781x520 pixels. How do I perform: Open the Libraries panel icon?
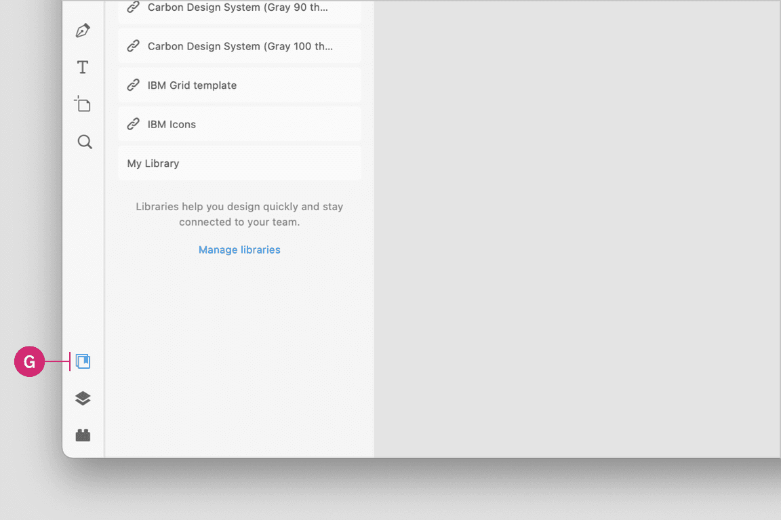click(x=83, y=361)
